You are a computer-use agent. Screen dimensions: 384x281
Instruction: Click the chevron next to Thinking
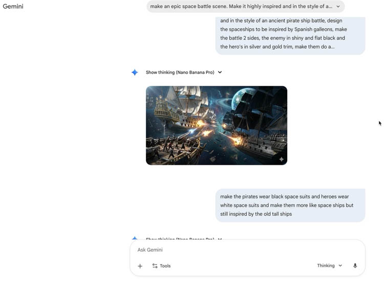click(340, 266)
